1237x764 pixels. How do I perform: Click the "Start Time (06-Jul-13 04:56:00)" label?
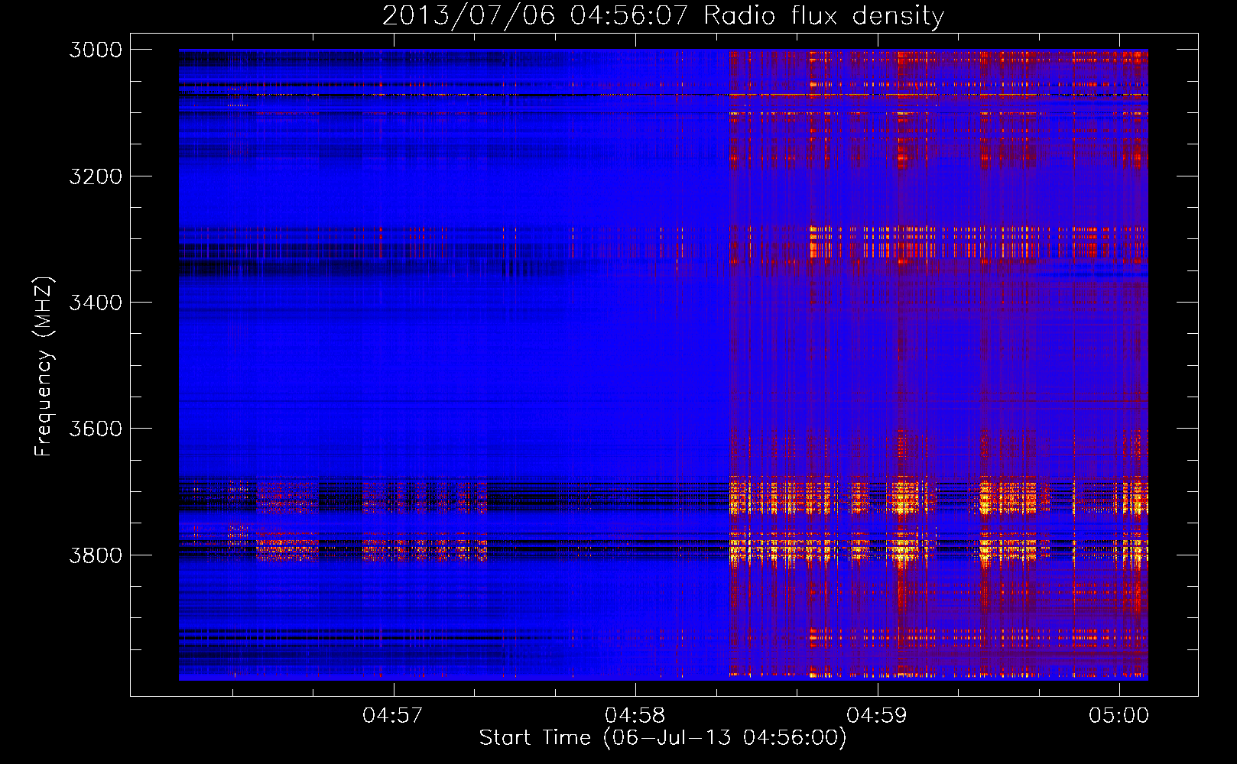coord(663,738)
